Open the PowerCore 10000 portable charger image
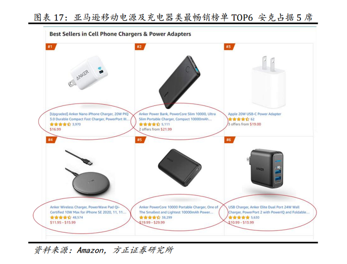 [179, 167]
